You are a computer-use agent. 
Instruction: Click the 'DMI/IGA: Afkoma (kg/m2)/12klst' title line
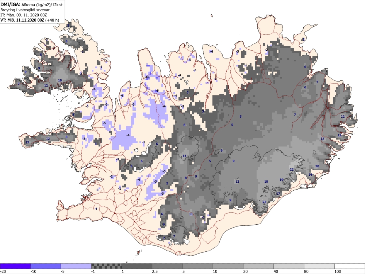click(32, 5)
